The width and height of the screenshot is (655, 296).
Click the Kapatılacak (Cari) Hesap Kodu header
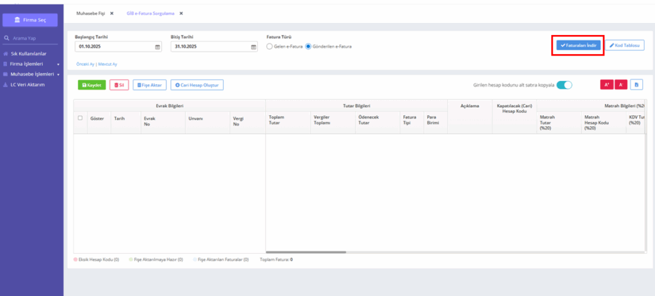pos(514,116)
